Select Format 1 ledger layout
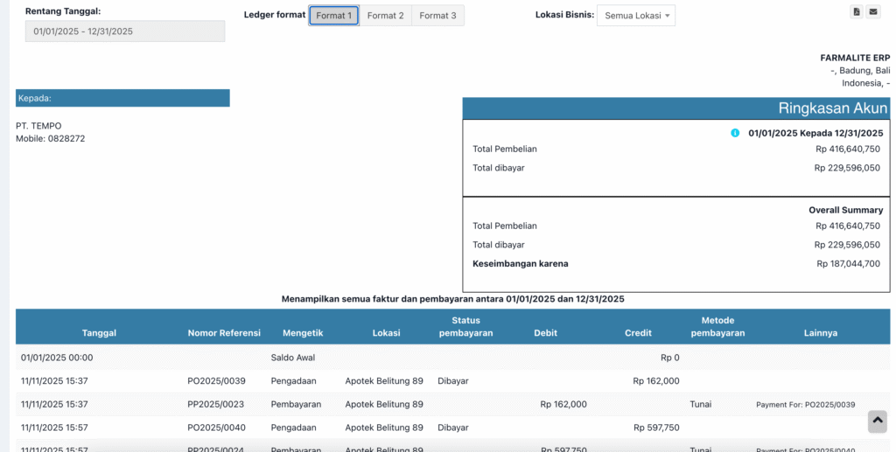 pos(333,16)
